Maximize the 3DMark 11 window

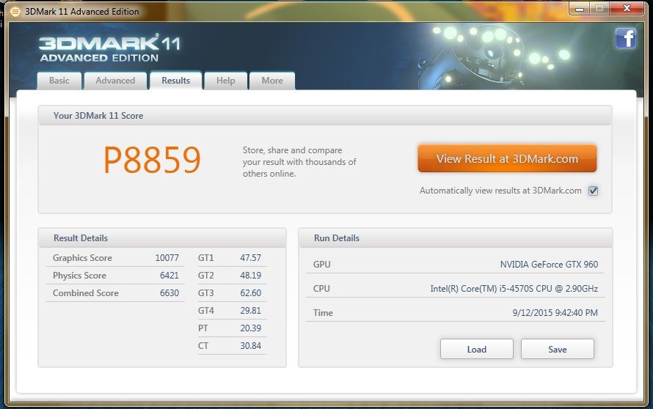pos(599,8)
